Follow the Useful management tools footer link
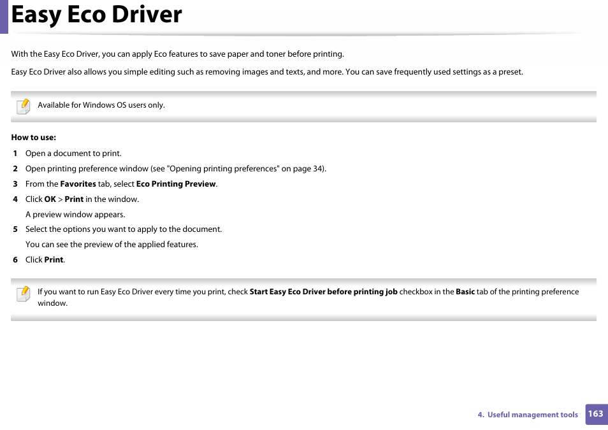This screenshot has height=430, width=608. point(528,414)
